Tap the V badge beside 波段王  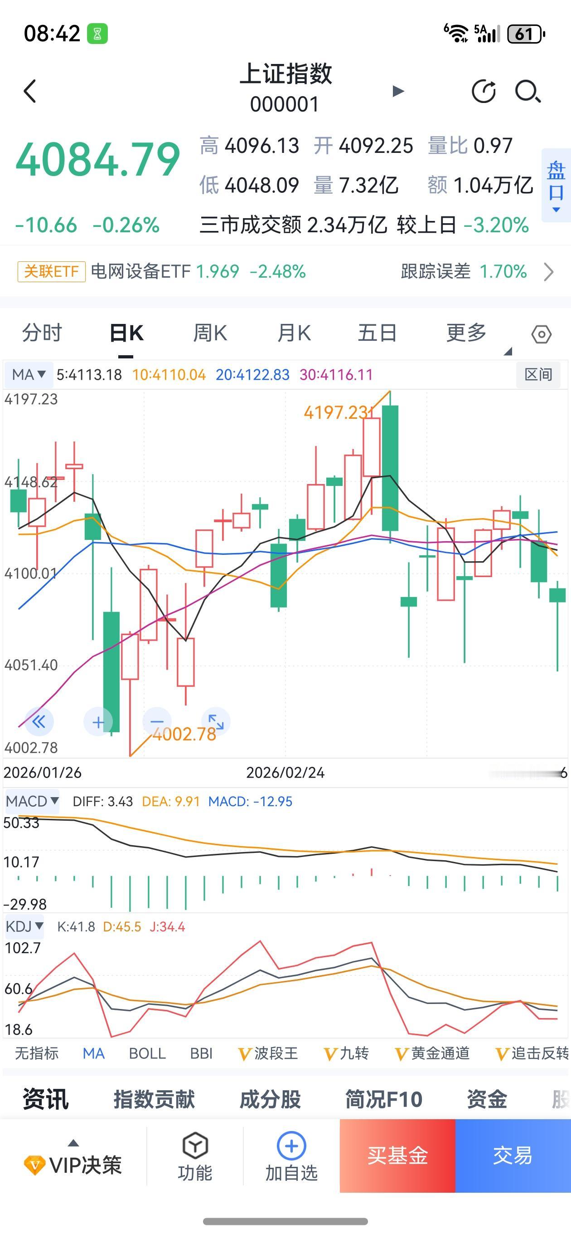coord(245,1053)
